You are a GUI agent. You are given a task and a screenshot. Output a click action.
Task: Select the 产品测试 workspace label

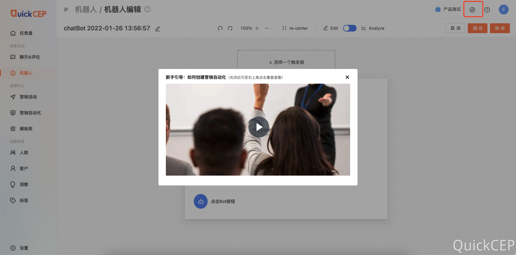[452, 10]
